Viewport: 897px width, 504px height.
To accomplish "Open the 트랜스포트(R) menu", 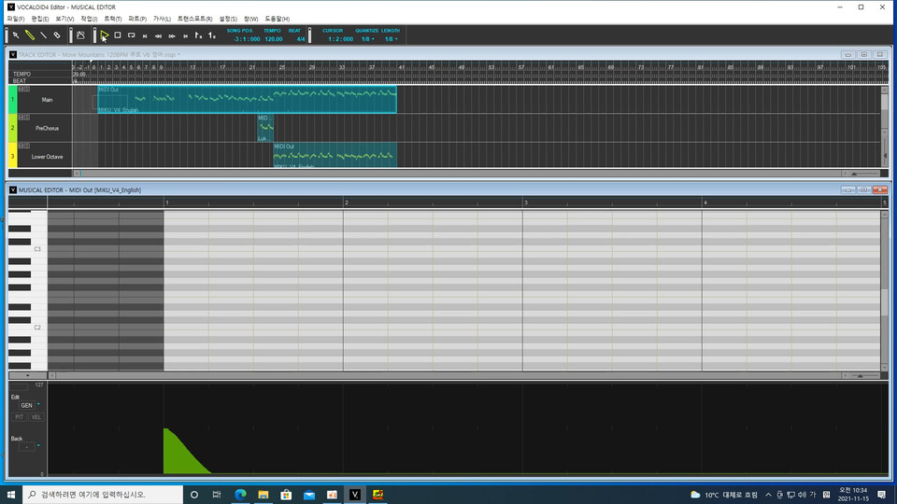I will point(194,19).
